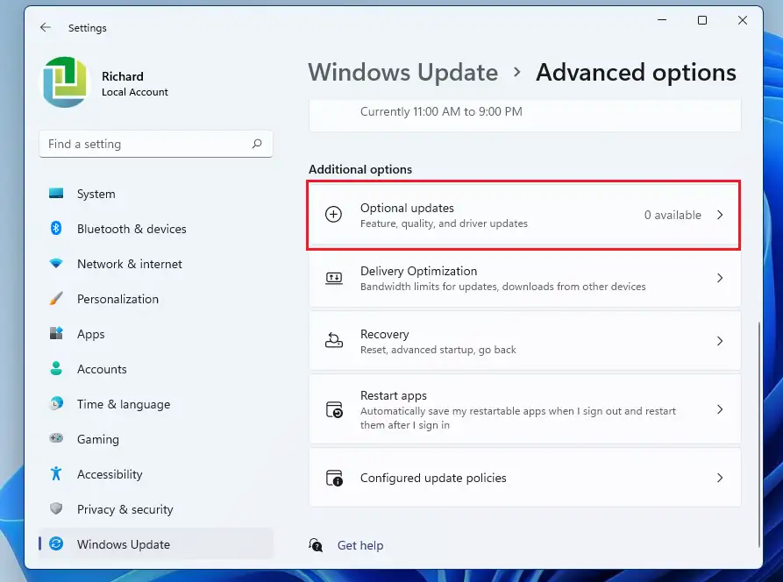The image size is (783, 582).
Task: Click the '0 available' count
Action: (x=673, y=215)
